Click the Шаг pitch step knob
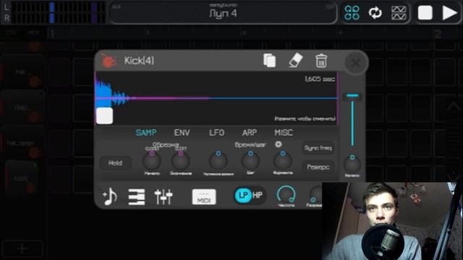The height and width of the screenshot is (260, 463). [250, 160]
